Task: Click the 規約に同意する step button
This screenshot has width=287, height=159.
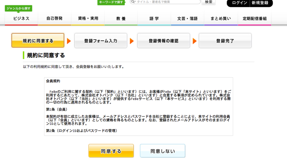Action: pos(38,40)
